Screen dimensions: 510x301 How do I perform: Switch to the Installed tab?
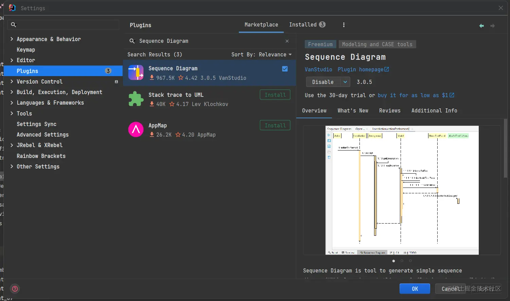click(x=307, y=24)
